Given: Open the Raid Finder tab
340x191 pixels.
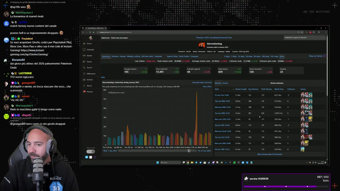Looking at the screenshot, I should pyautogui.click(x=184, y=56).
